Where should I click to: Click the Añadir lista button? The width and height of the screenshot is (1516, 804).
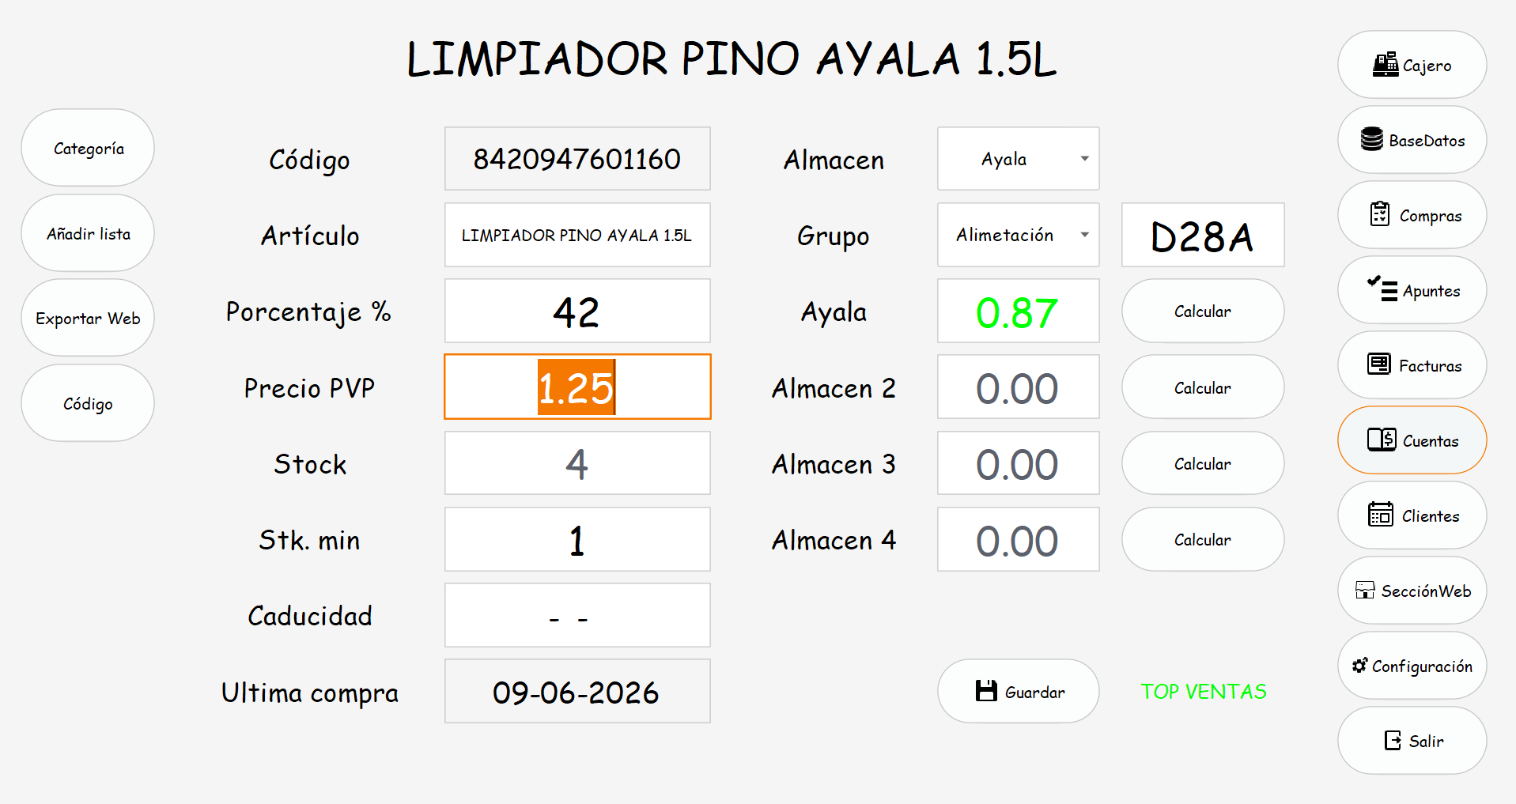coord(88,233)
